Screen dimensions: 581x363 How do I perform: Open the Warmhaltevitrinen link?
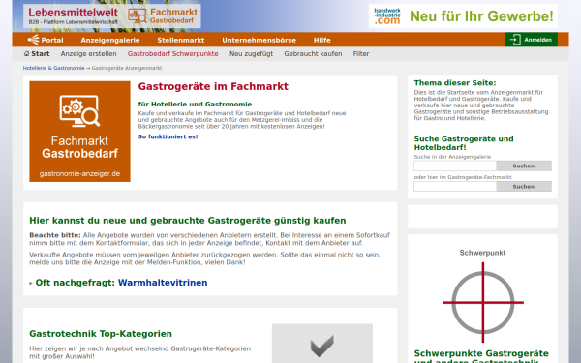163,283
